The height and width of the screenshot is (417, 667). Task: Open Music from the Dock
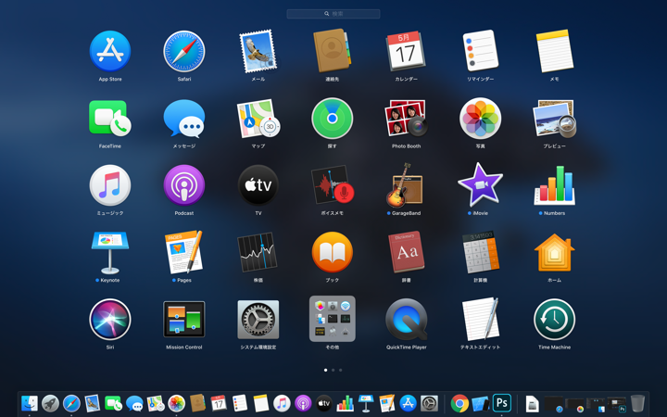(282, 403)
